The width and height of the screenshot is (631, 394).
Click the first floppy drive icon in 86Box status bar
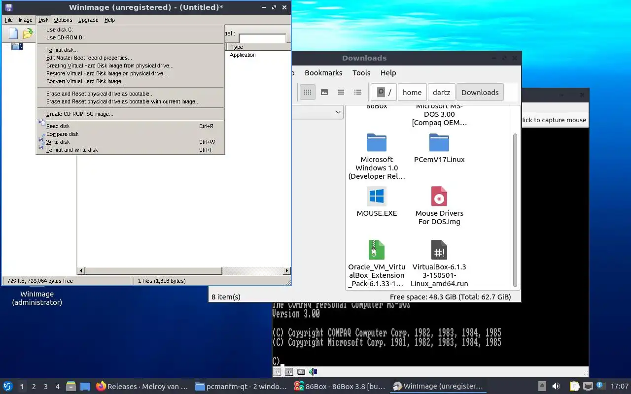click(x=278, y=372)
